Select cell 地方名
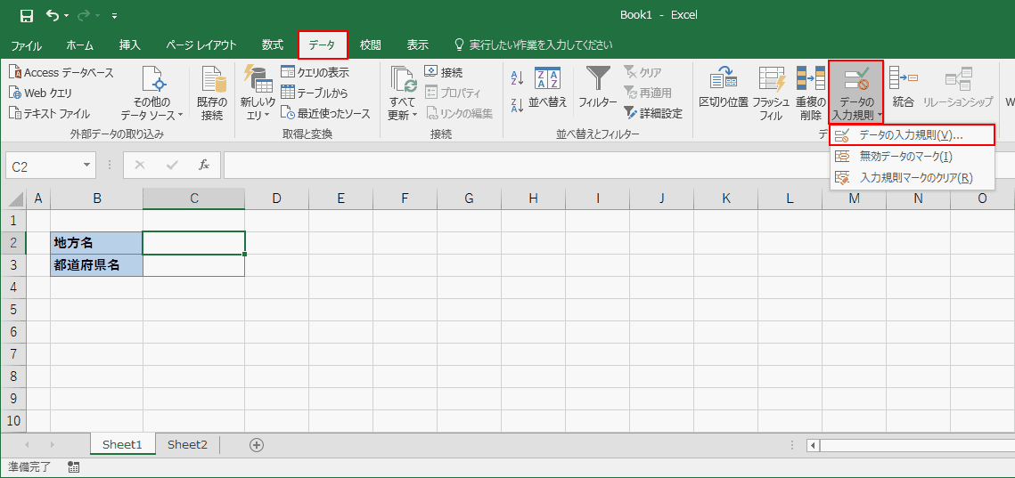 (96, 242)
